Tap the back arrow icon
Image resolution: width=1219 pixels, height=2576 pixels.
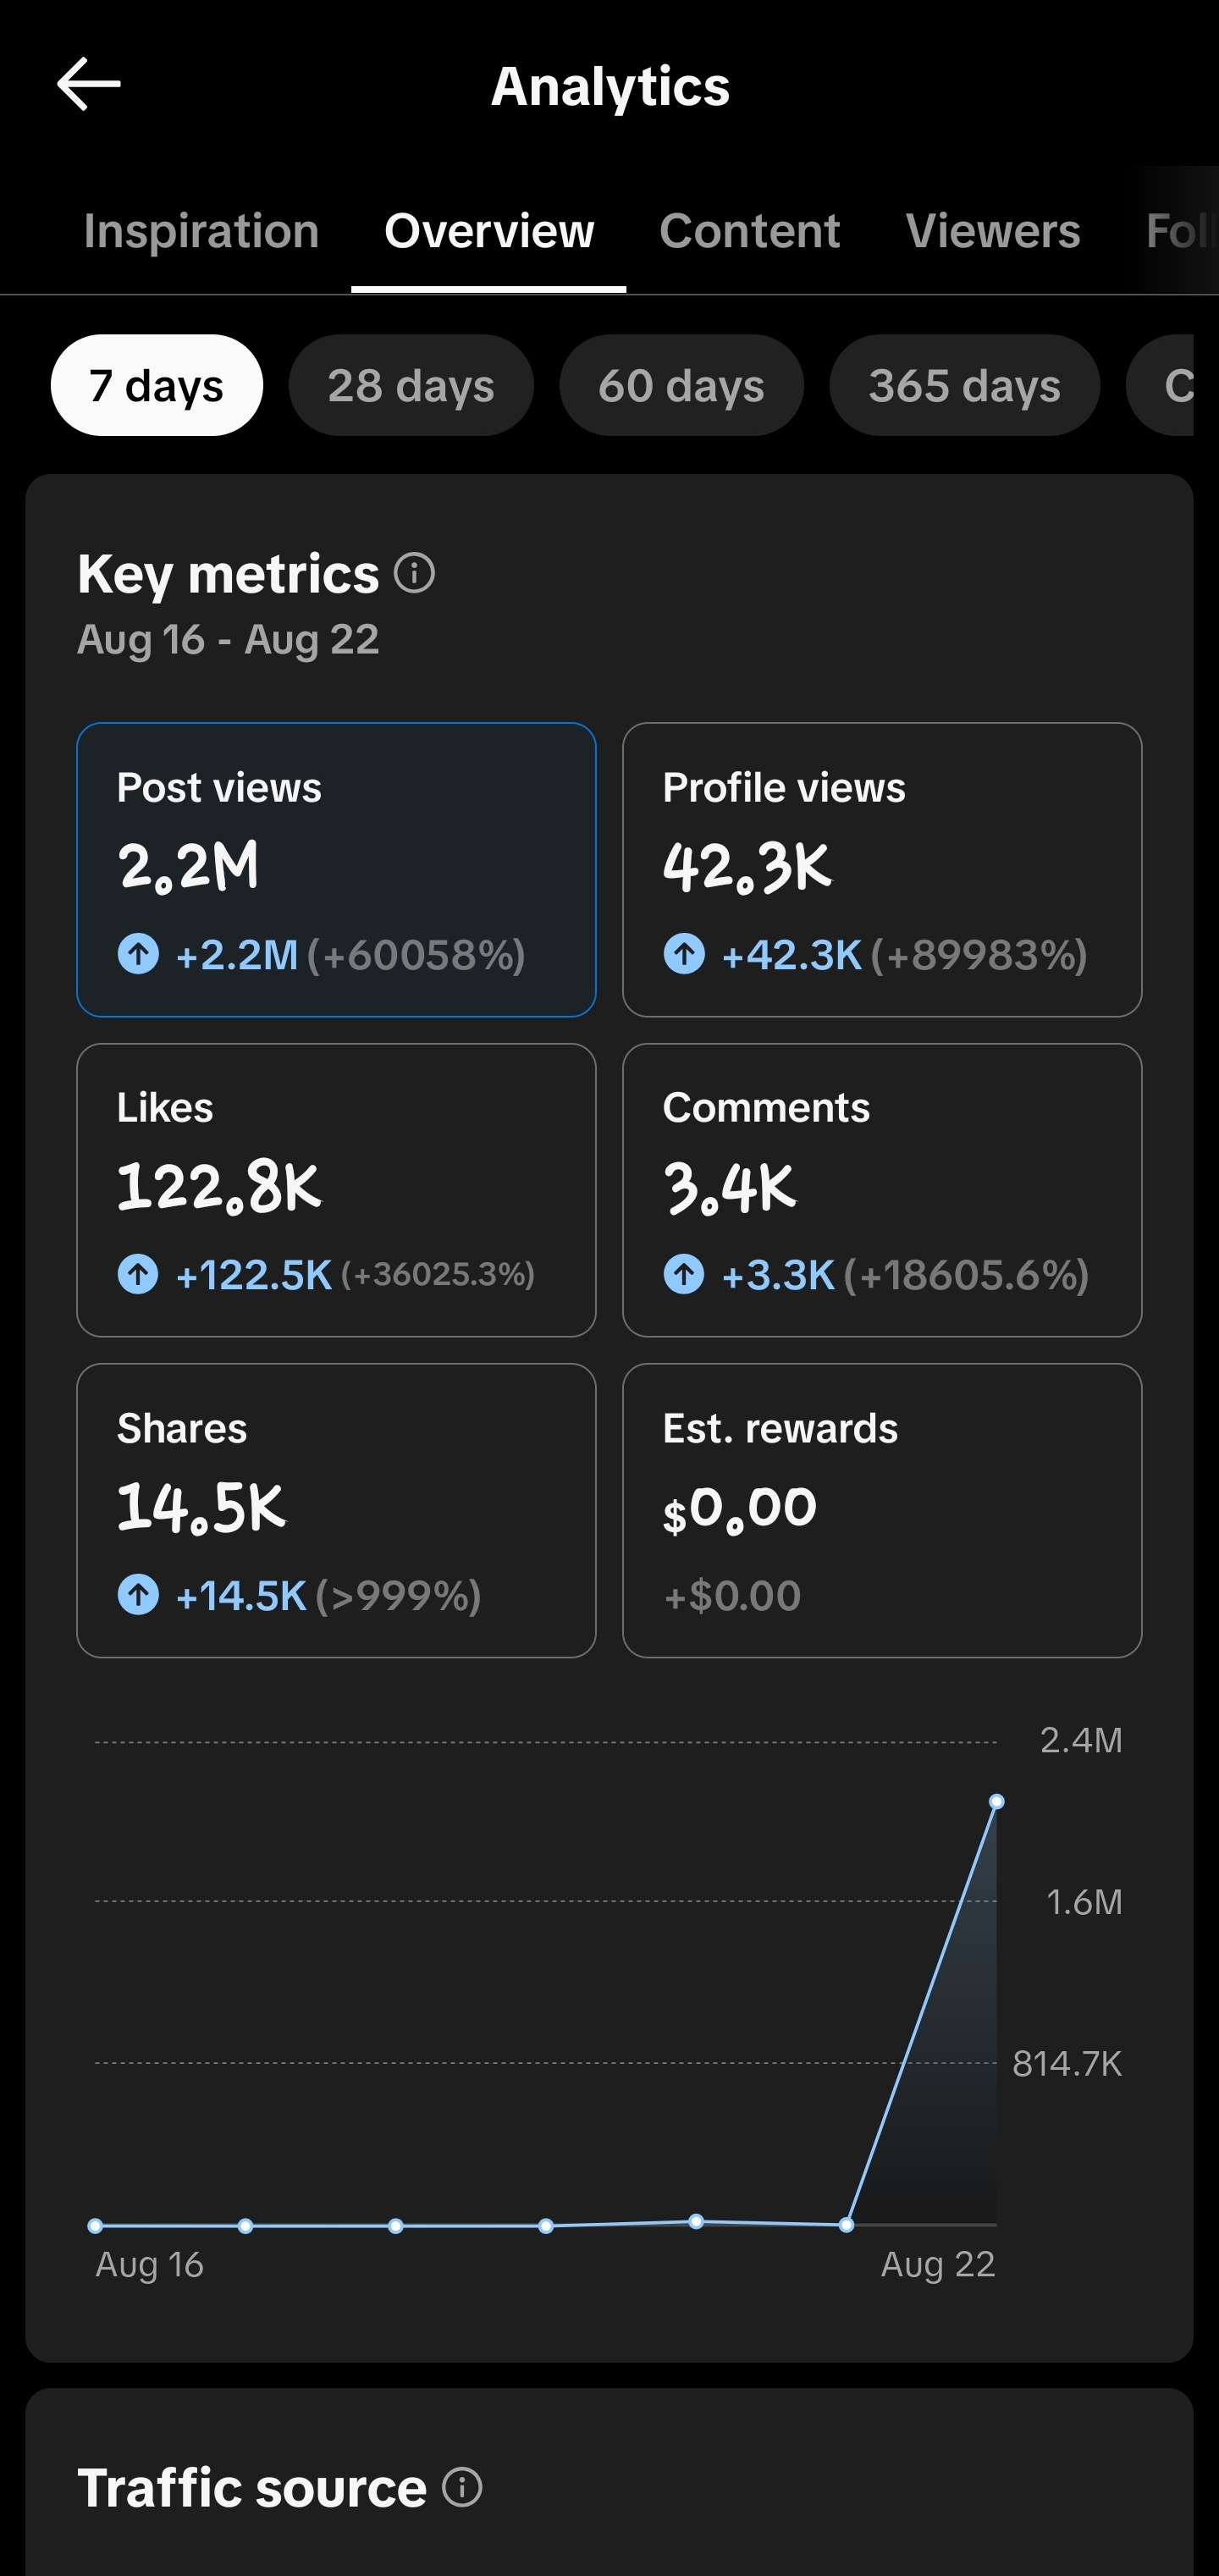89,84
